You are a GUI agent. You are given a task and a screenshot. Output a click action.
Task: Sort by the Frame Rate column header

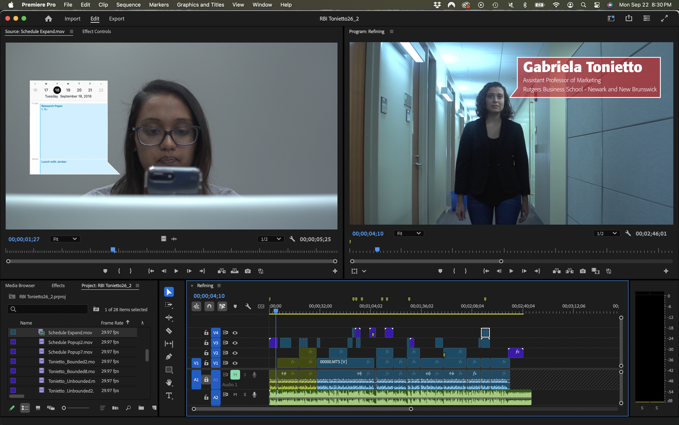112,323
